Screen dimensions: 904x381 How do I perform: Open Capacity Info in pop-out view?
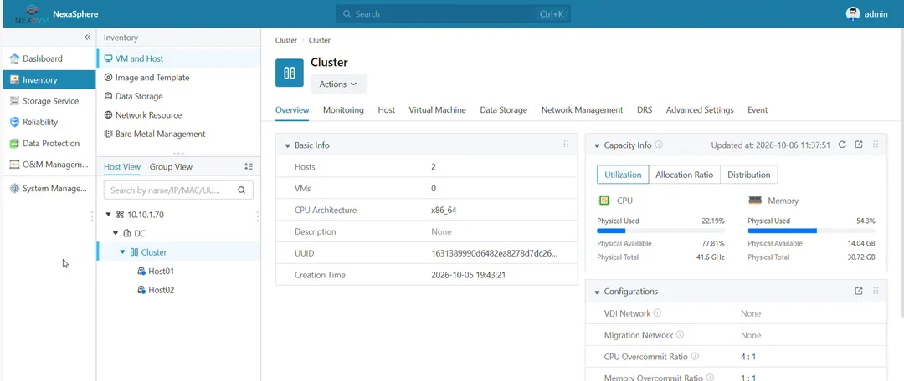pos(859,145)
